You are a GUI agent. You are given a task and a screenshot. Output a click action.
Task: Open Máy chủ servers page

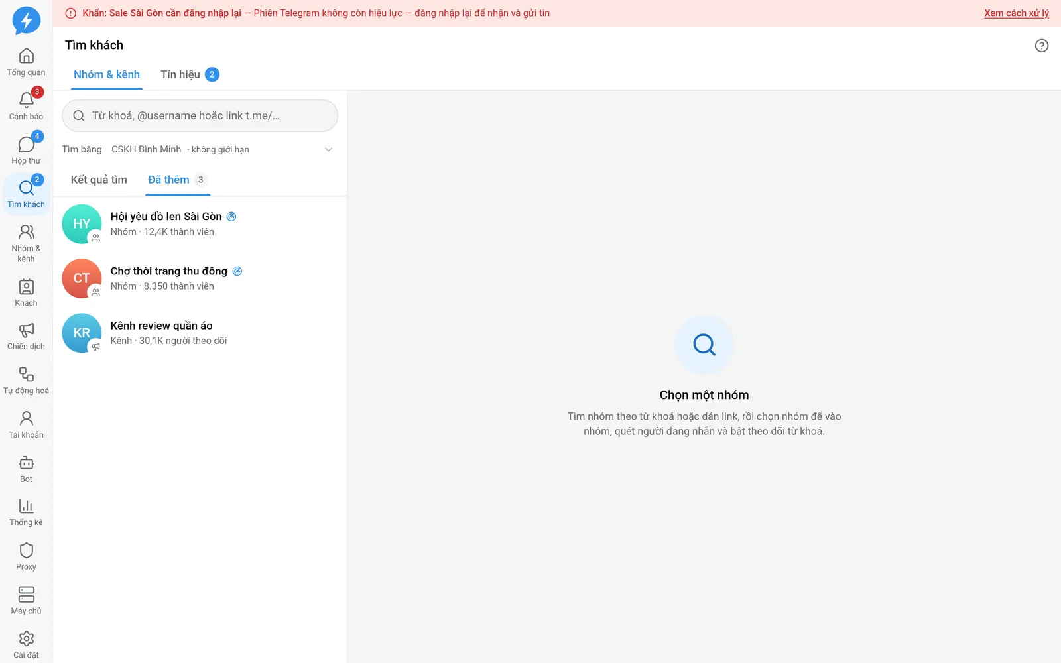27,601
